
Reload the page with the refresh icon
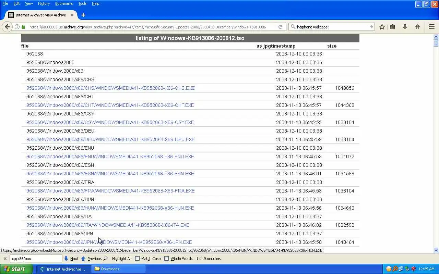280,27
